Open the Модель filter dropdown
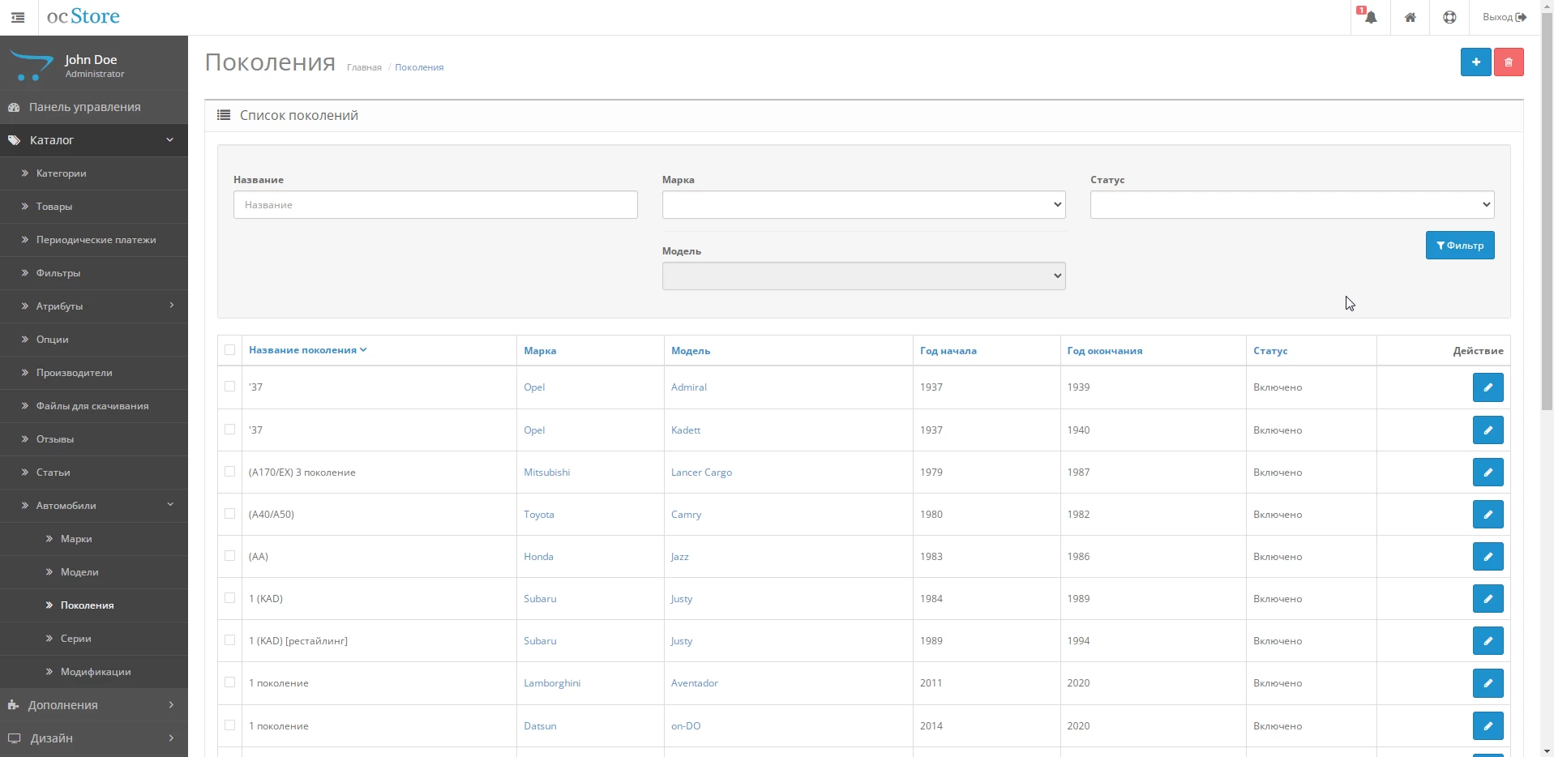 pyautogui.click(x=863, y=276)
